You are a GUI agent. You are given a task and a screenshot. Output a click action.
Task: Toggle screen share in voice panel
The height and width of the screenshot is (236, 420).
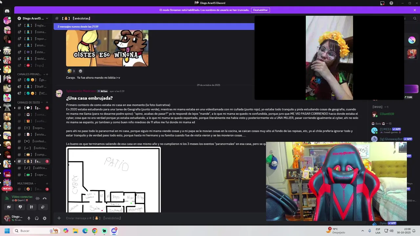(20, 207)
